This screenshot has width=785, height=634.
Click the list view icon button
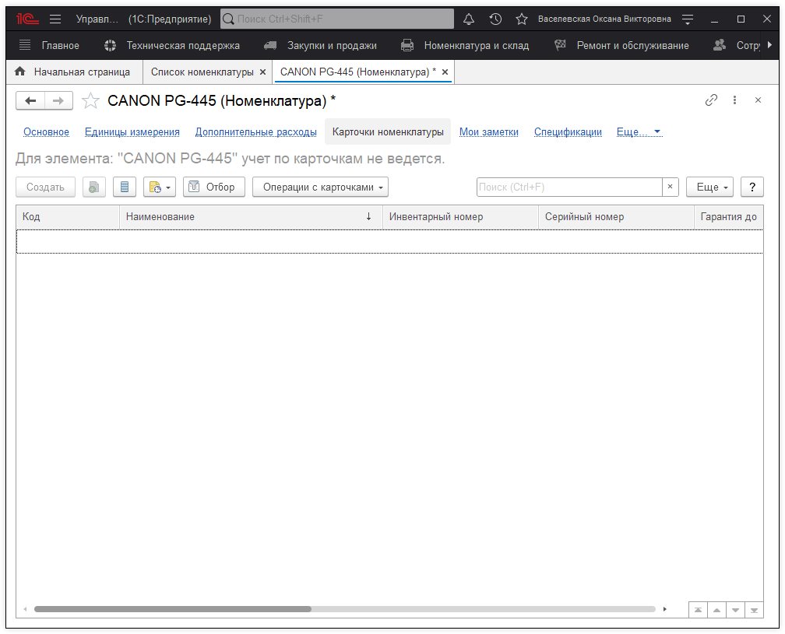125,187
